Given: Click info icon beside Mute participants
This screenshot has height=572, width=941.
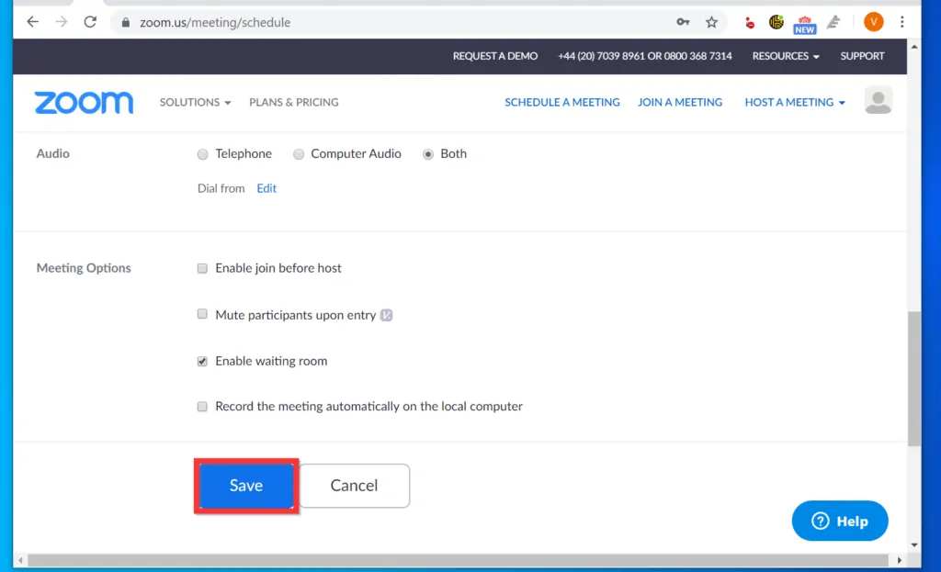Looking at the screenshot, I should (387, 315).
